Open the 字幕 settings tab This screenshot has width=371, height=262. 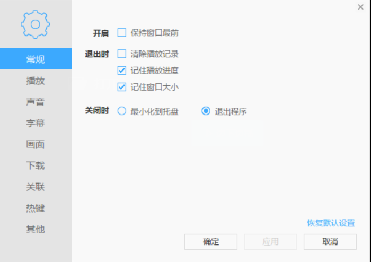[x=36, y=123]
